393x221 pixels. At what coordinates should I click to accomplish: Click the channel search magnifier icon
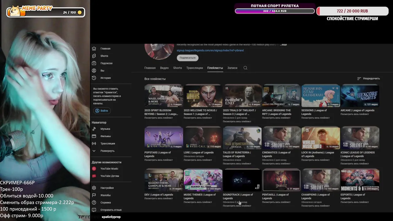pyautogui.click(x=245, y=68)
